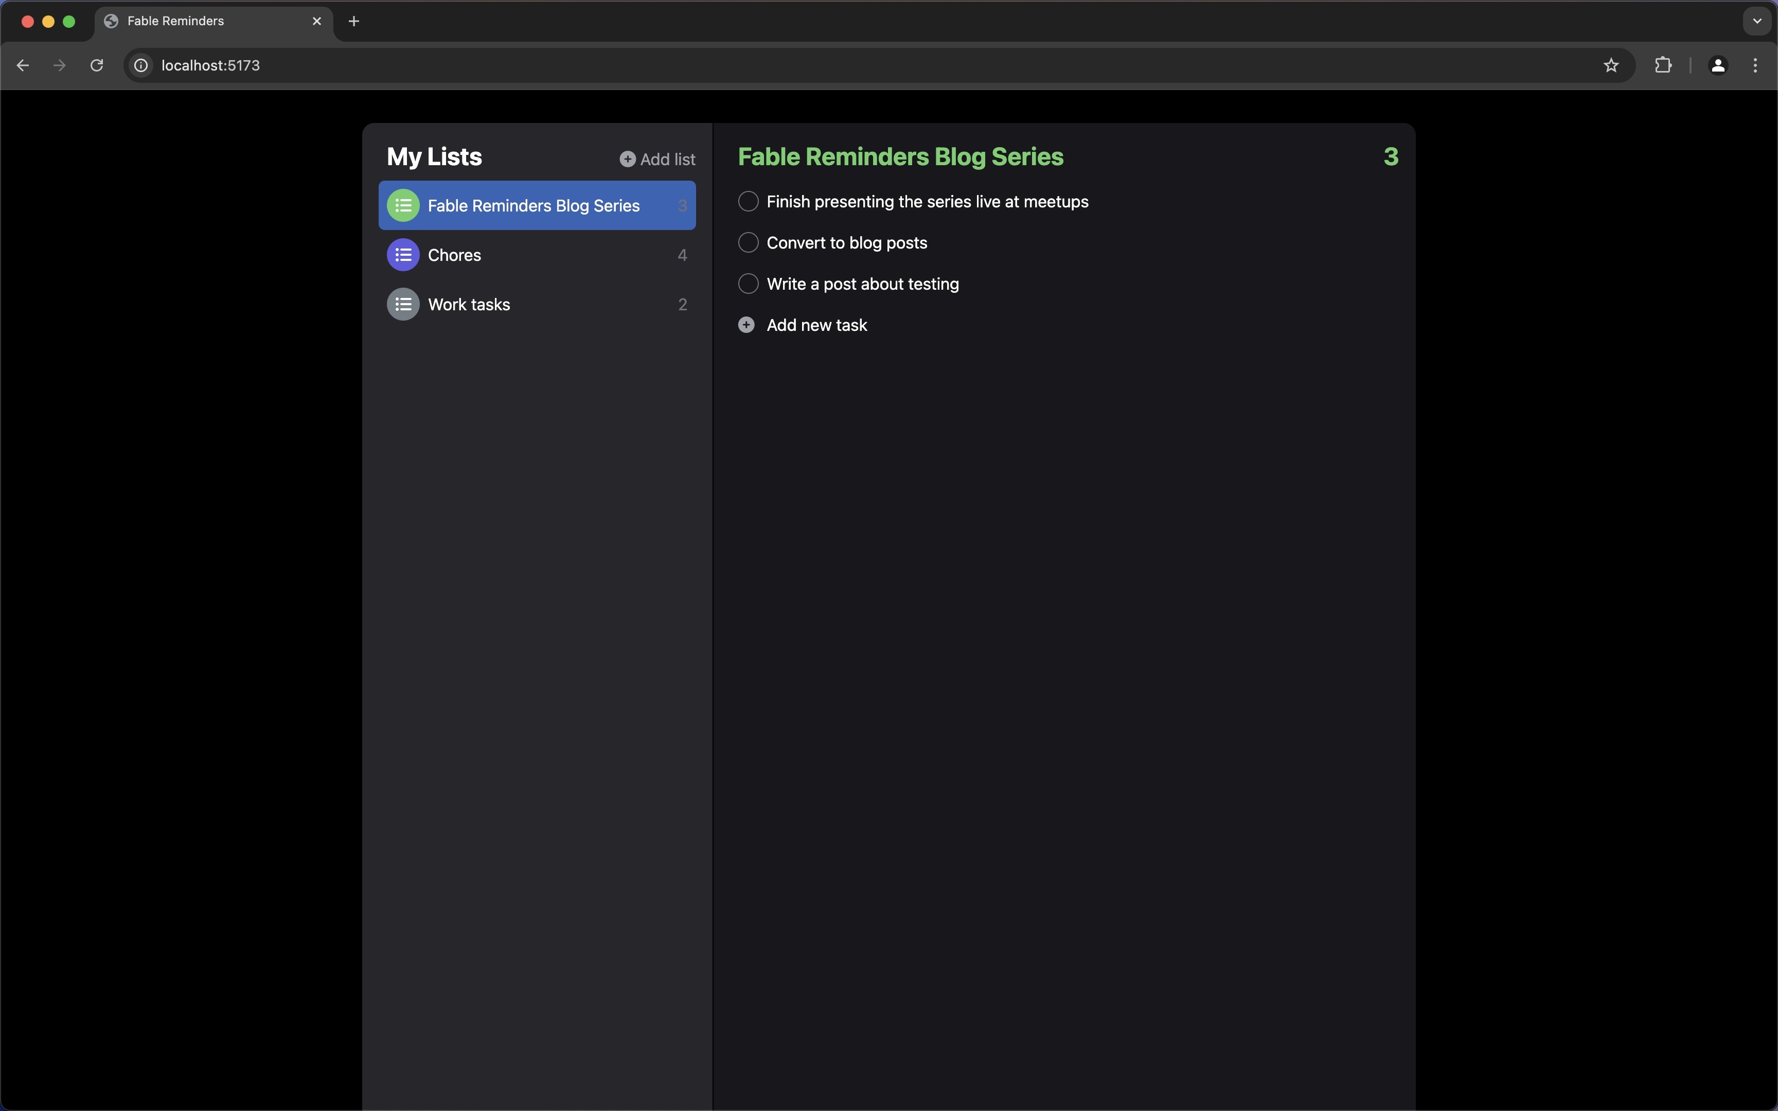
Task: Reload the page with the refresh icon
Action: tap(97, 65)
